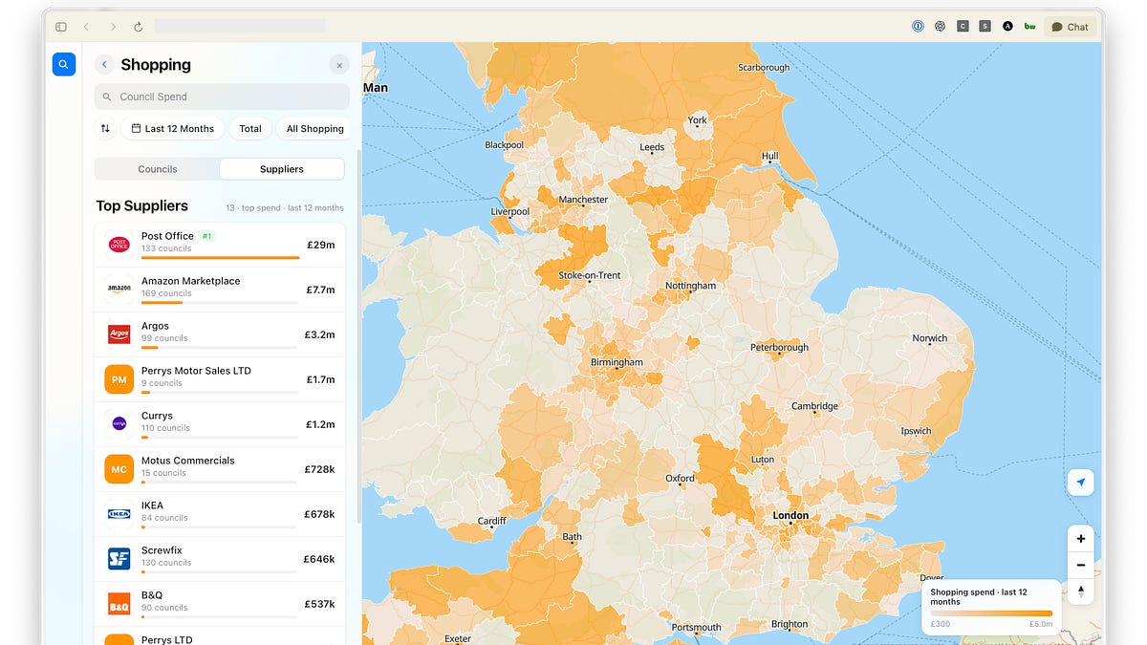Click the Screwfix logo icon
1147x645 pixels.
pos(119,559)
